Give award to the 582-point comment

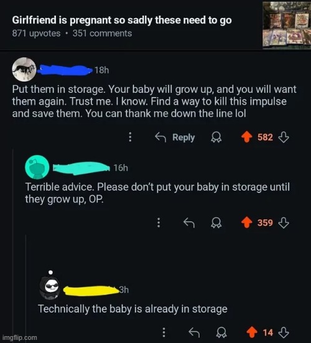pos(216,137)
